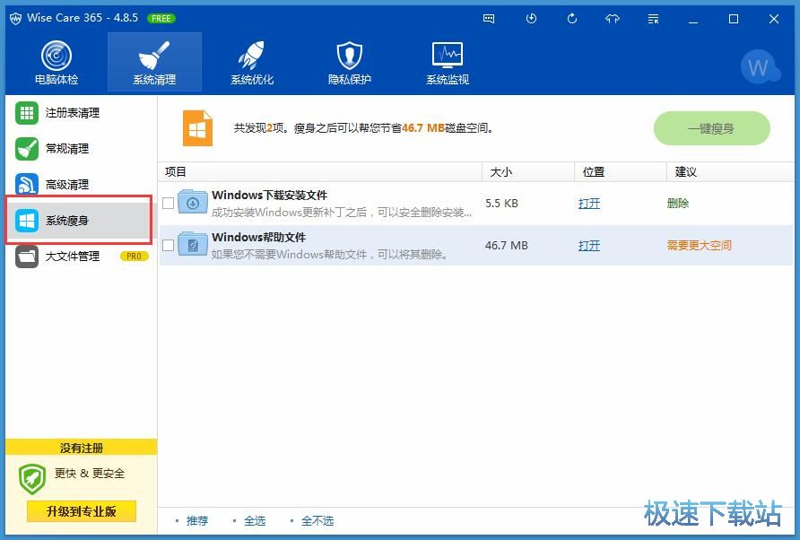
Task: Click the green broom common cleaner icon
Action: [27, 149]
